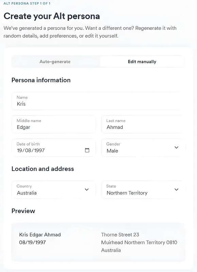Viewport: 197px width, 272px height.
Task: Select the Middle name field showing Edgar
Action: coord(53,124)
